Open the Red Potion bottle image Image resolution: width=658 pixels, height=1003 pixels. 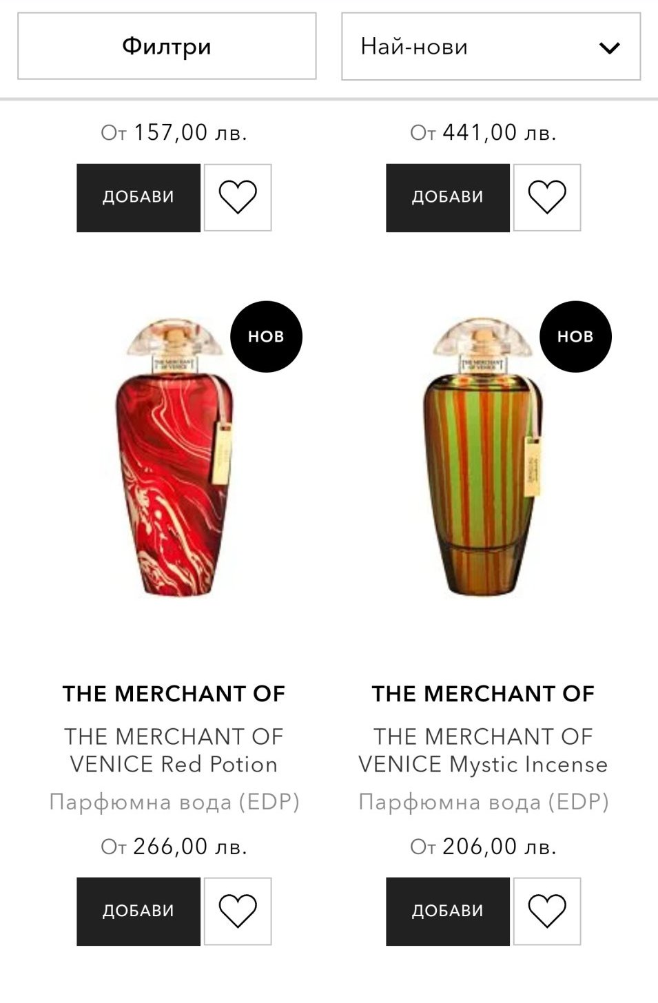[174, 458]
